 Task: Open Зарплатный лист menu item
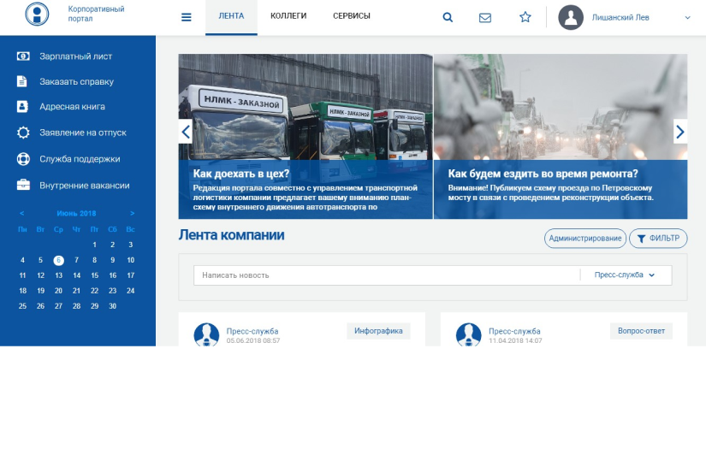click(x=77, y=56)
